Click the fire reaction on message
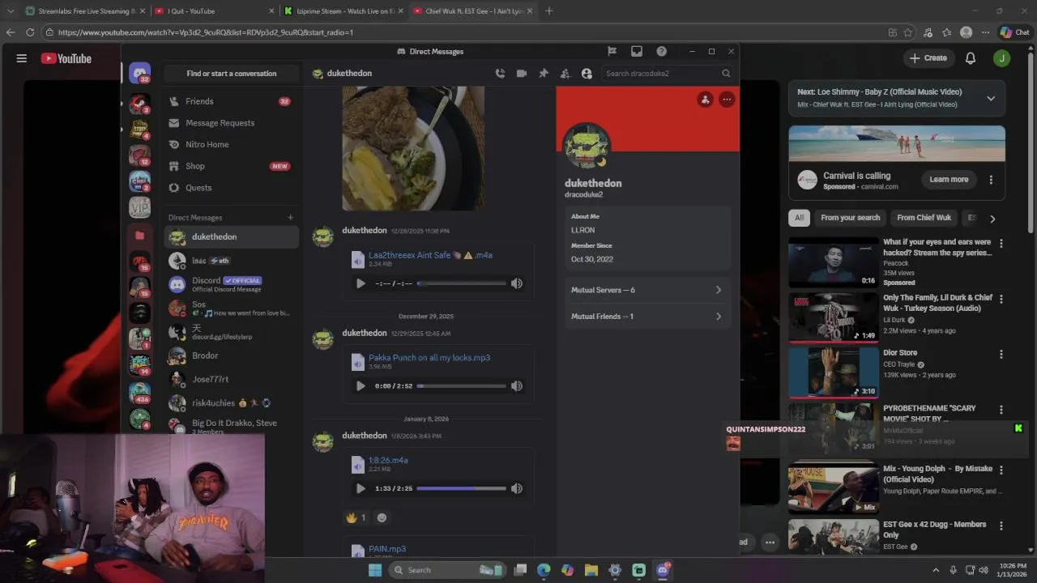 point(356,517)
